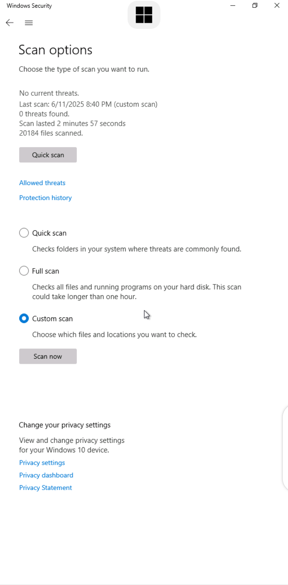Click the Windows Security title bar text

point(29,6)
